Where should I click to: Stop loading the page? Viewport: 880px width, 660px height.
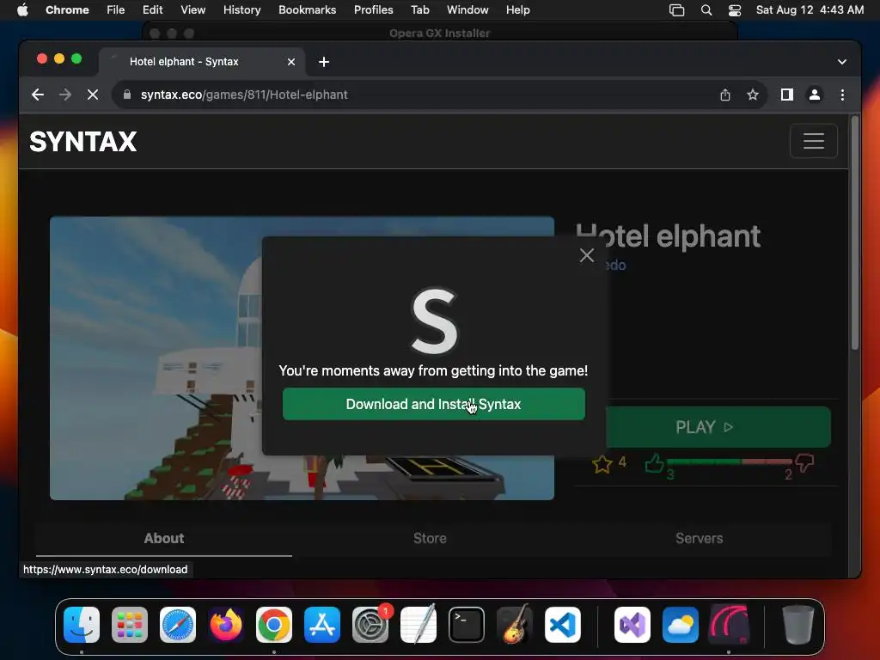click(x=93, y=95)
